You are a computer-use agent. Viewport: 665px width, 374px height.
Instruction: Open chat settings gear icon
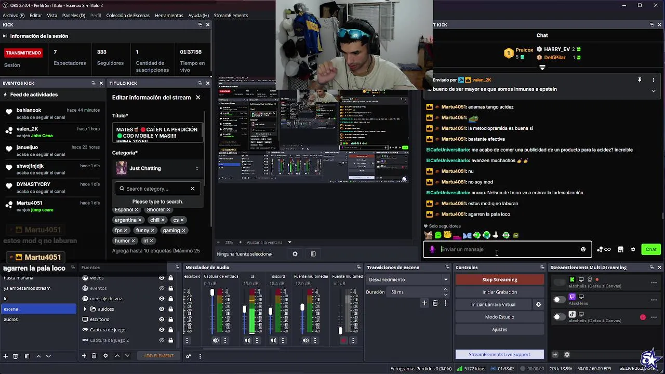633,249
